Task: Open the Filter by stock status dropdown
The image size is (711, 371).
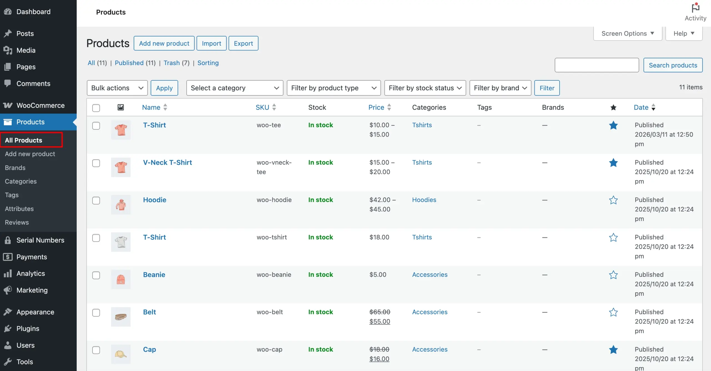Action: click(425, 88)
